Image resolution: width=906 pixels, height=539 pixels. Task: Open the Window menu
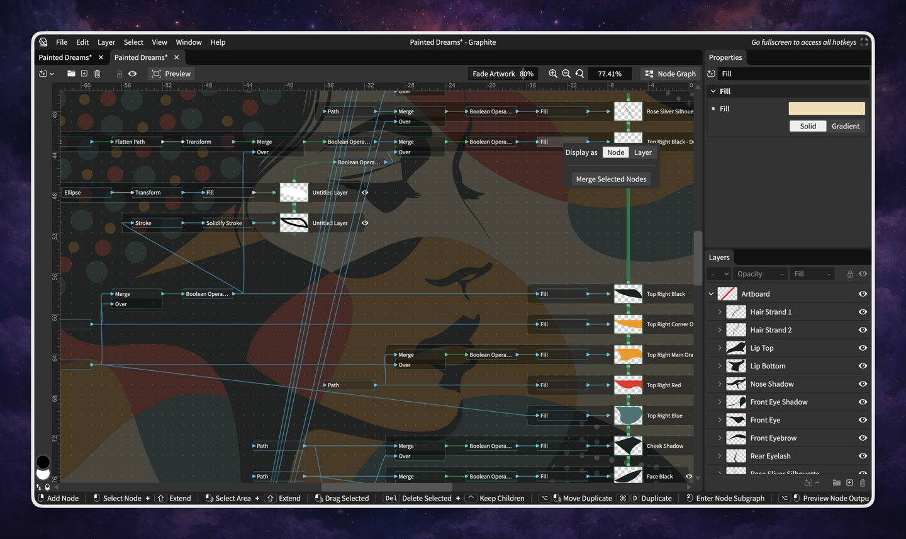(189, 42)
